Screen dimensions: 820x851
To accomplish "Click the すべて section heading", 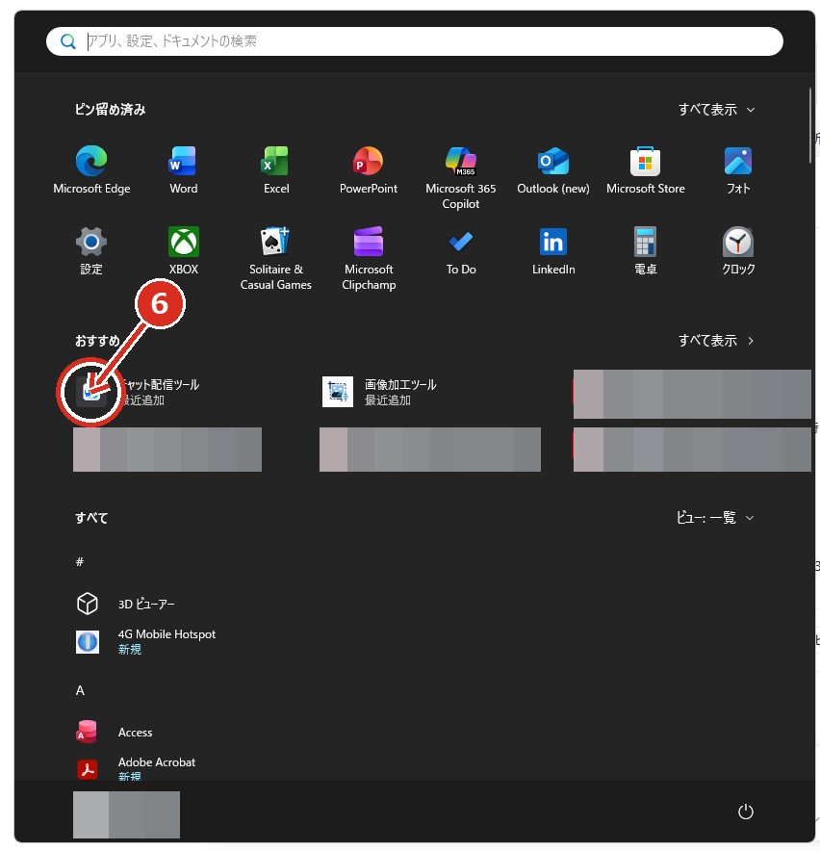I will 91,518.
